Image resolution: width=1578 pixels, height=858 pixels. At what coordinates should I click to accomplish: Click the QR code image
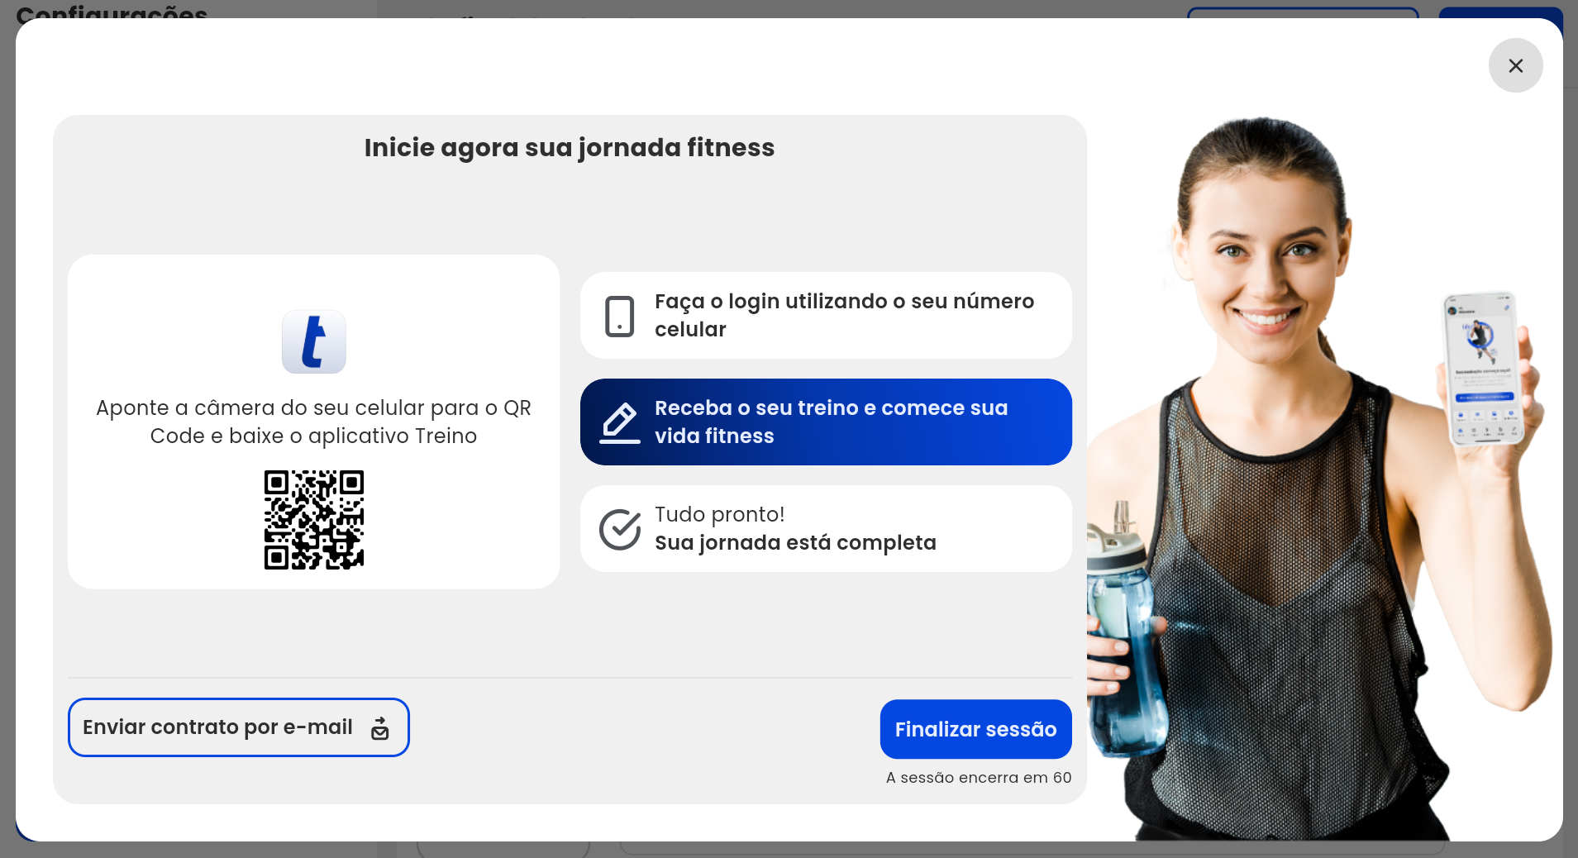(313, 520)
